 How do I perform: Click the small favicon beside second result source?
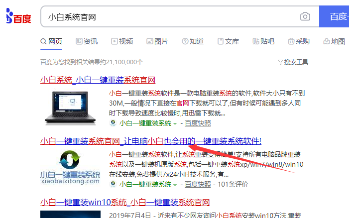click(x=113, y=185)
